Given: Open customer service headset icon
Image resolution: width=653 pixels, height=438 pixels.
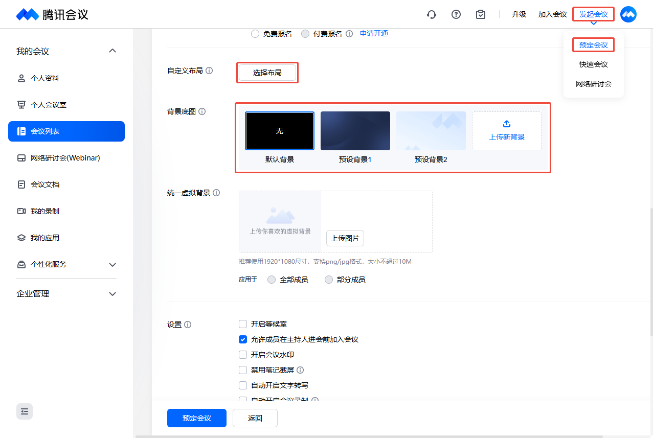Looking at the screenshot, I should coord(432,14).
